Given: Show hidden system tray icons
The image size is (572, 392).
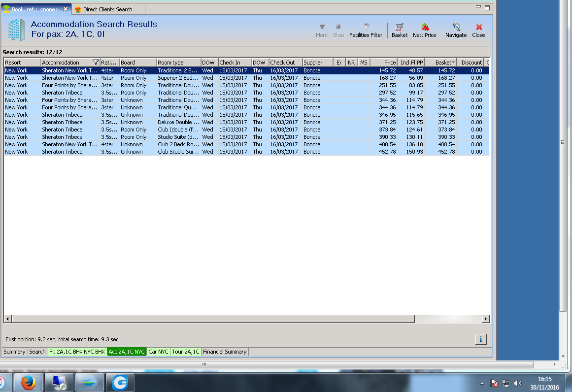Looking at the screenshot, I should (x=482, y=383).
